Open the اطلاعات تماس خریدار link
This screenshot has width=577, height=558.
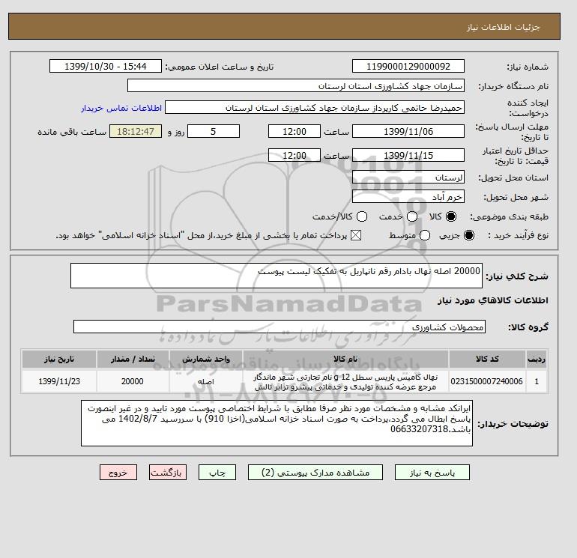point(121,108)
